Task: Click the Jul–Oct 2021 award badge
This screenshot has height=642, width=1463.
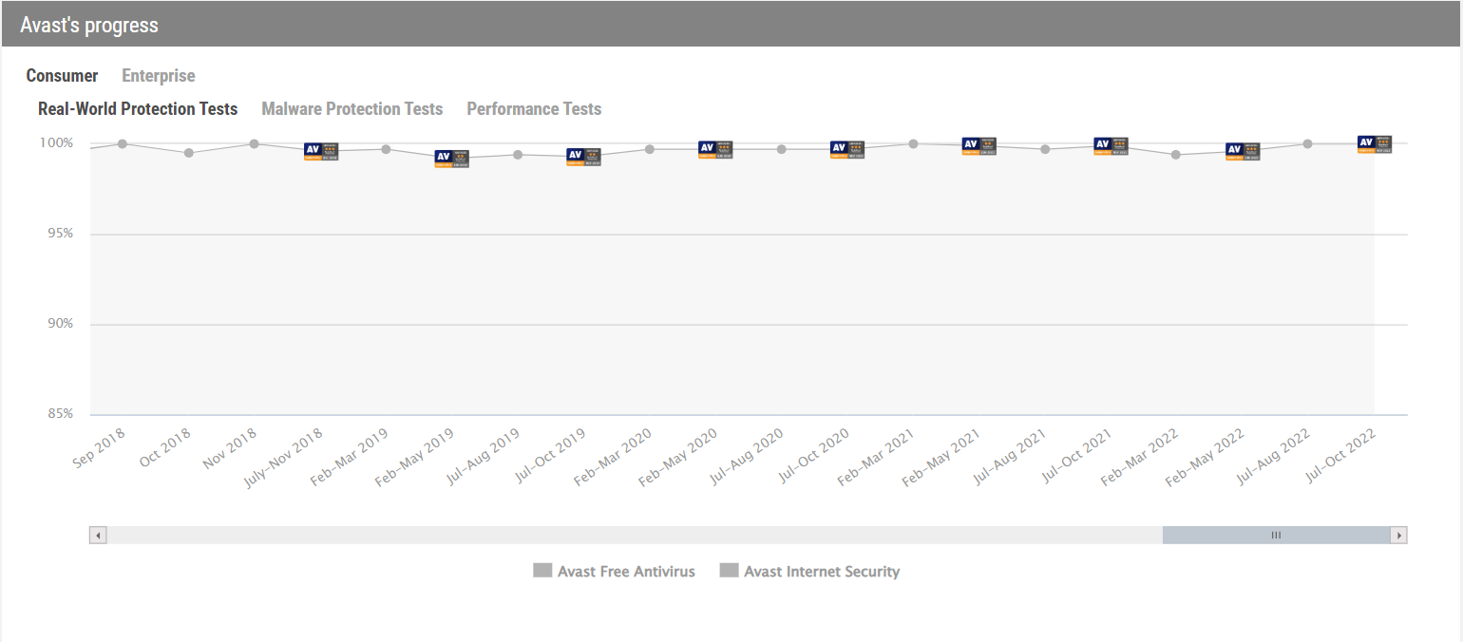Action: pos(1111,145)
